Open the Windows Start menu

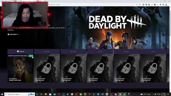2,94
